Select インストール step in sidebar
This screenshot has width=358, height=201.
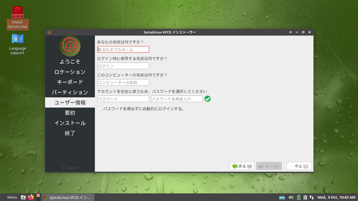(x=70, y=123)
